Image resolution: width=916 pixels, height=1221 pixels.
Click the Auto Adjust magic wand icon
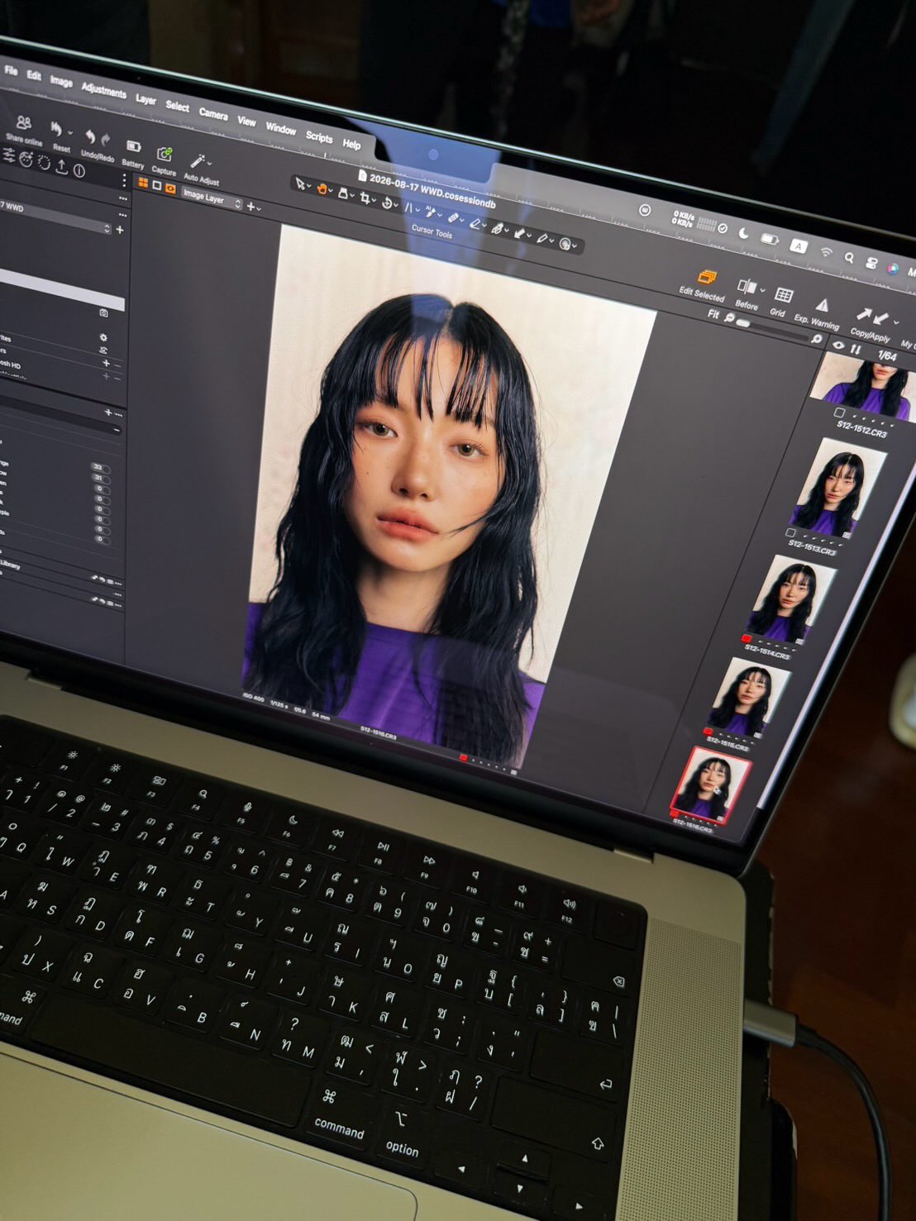(x=198, y=161)
